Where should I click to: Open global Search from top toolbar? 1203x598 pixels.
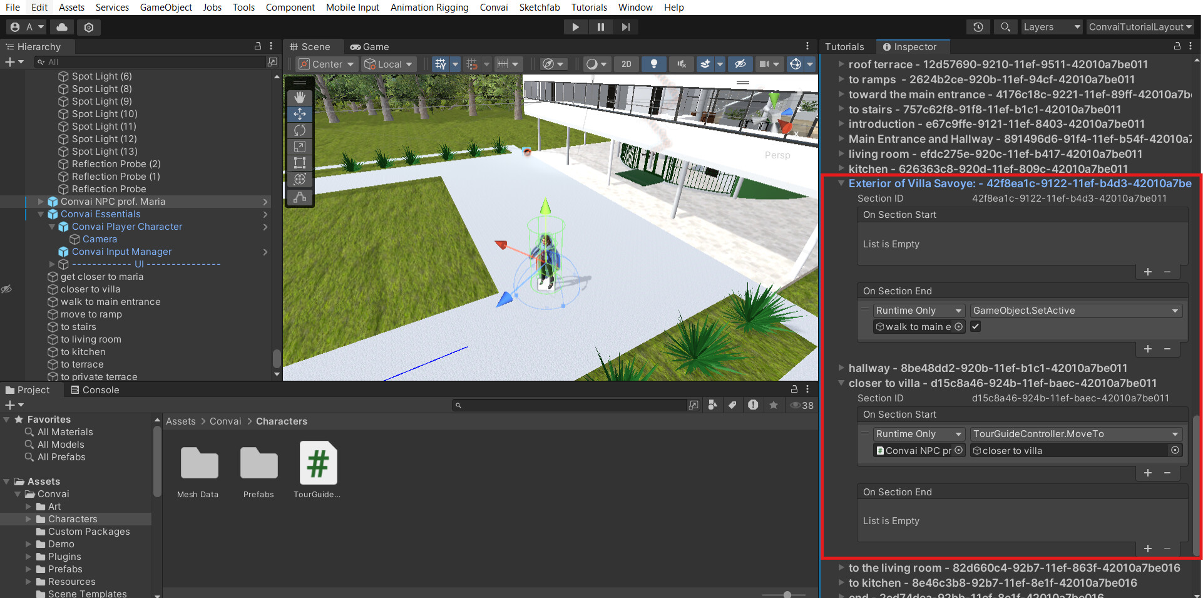coord(1005,27)
